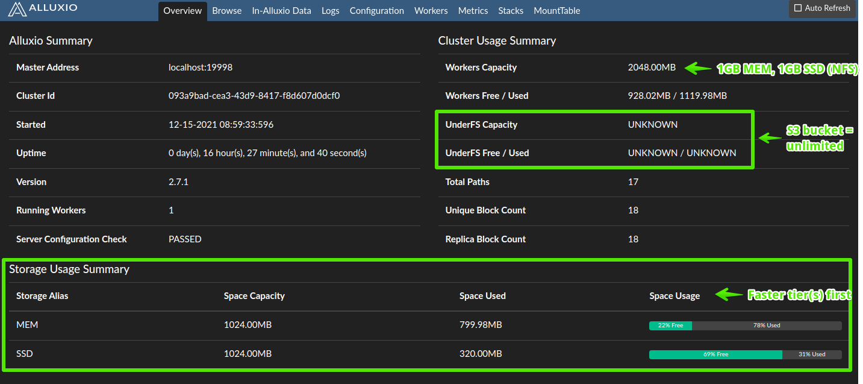The height and width of the screenshot is (384, 863).
Task: Show the Stacks tab
Action: pyautogui.click(x=511, y=11)
